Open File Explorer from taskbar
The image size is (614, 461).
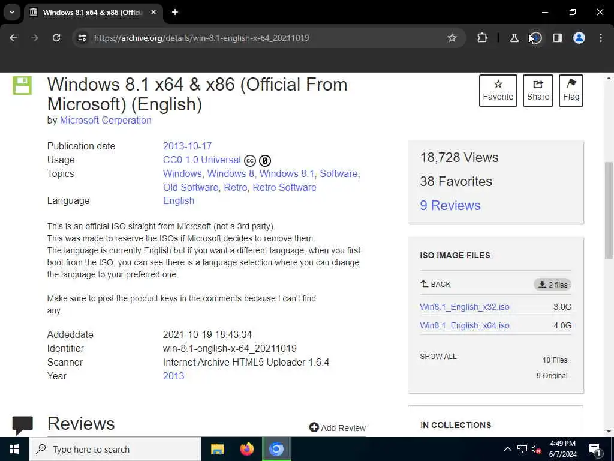click(217, 449)
